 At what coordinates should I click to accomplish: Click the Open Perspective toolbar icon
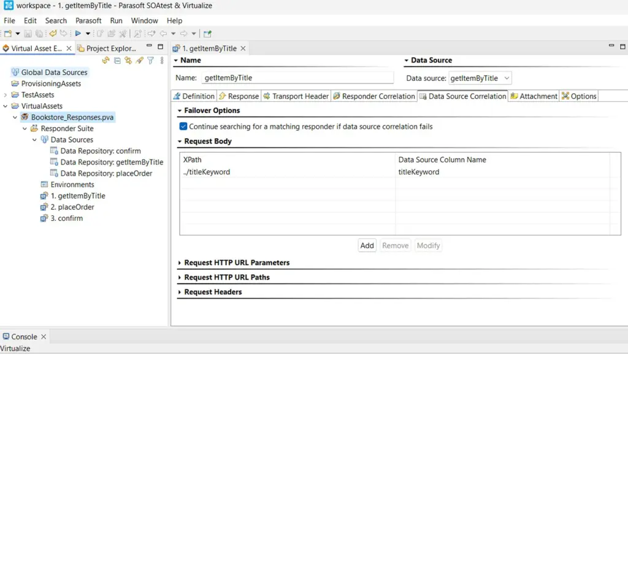click(207, 34)
